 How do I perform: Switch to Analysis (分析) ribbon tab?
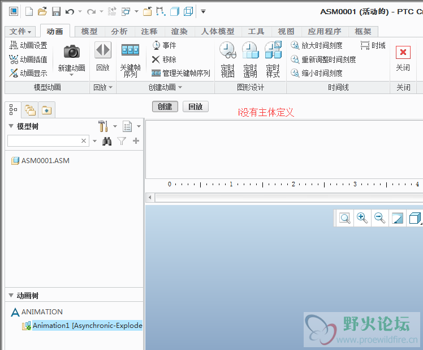119,31
